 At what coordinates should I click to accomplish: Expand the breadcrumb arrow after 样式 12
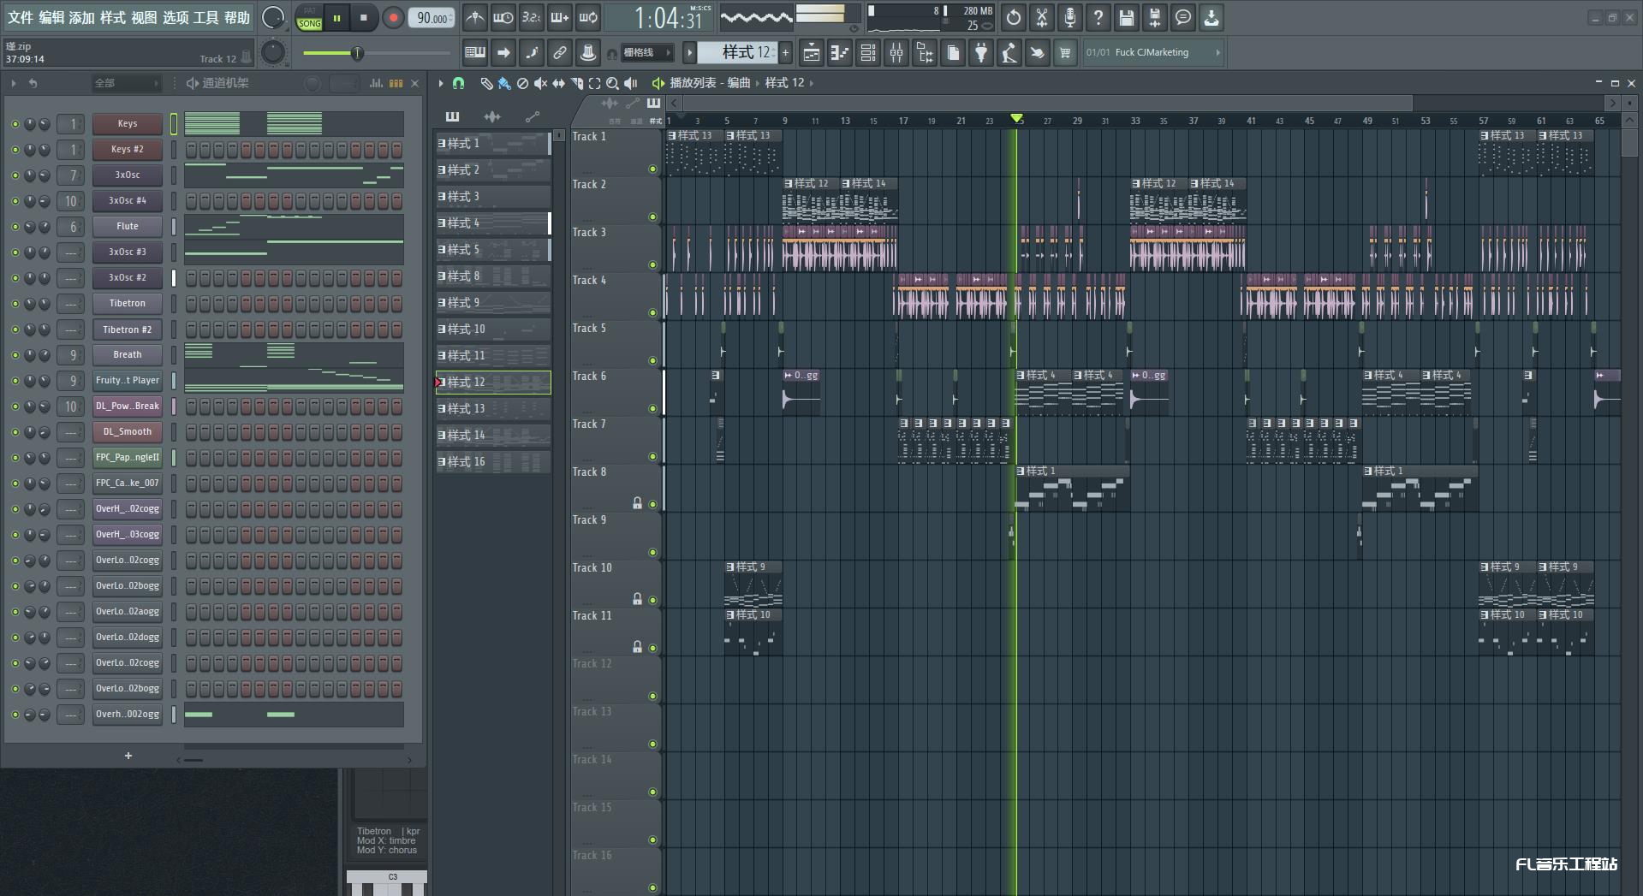[811, 83]
